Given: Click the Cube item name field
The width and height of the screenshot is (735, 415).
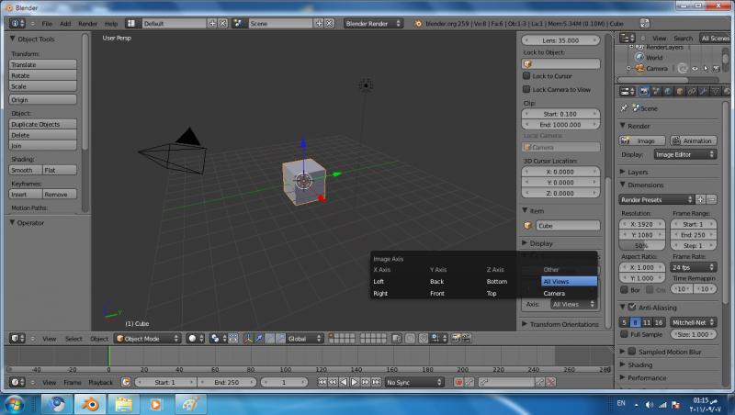Looking at the screenshot, I should pyautogui.click(x=568, y=225).
